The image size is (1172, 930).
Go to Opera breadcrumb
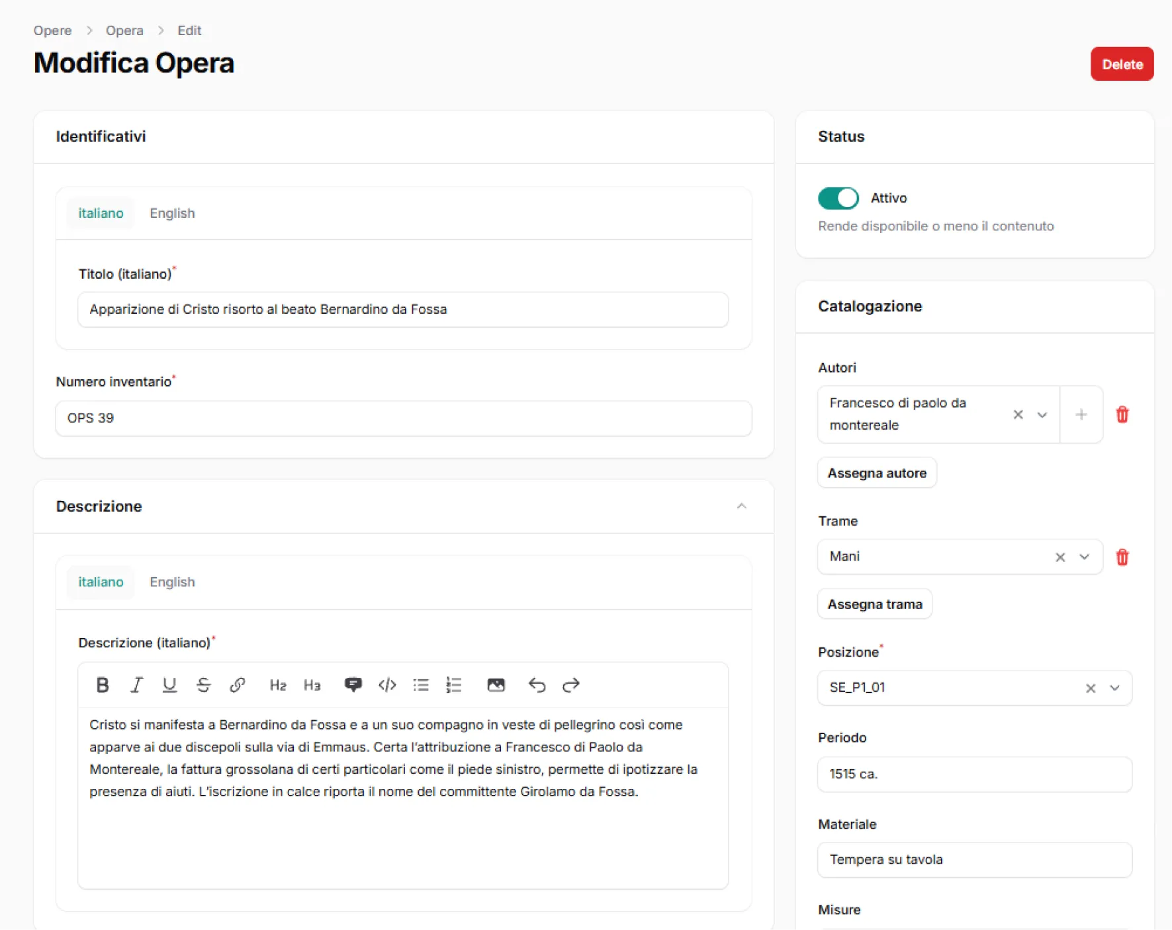point(124,30)
